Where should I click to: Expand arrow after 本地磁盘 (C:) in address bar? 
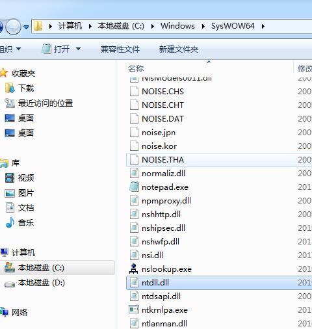point(153,27)
